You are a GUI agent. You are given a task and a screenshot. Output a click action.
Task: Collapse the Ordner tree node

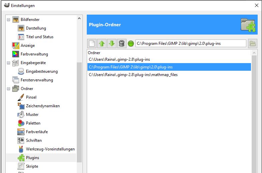pos(9,89)
